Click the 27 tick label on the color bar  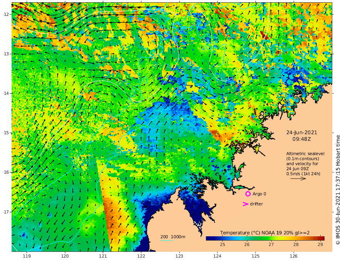pyautogui.click(x=271, y=244)
